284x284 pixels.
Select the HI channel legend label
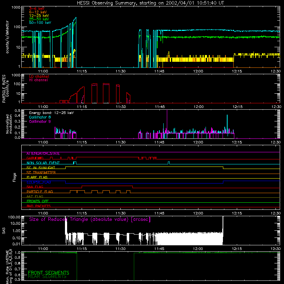tap(38, 80)
